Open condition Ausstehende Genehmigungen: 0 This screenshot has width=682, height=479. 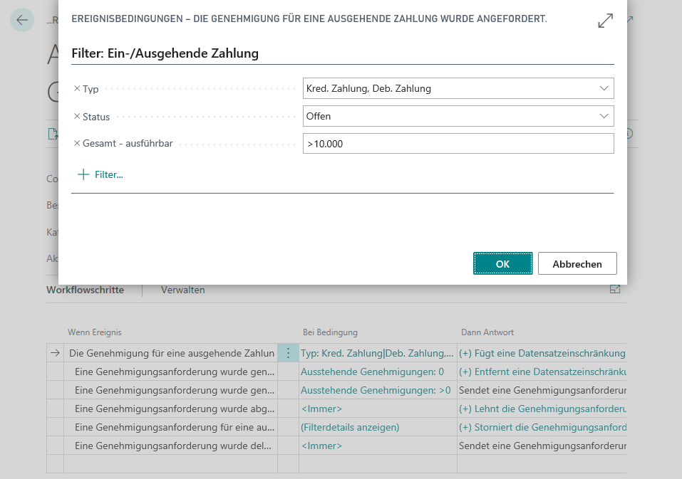pos(372,372)
